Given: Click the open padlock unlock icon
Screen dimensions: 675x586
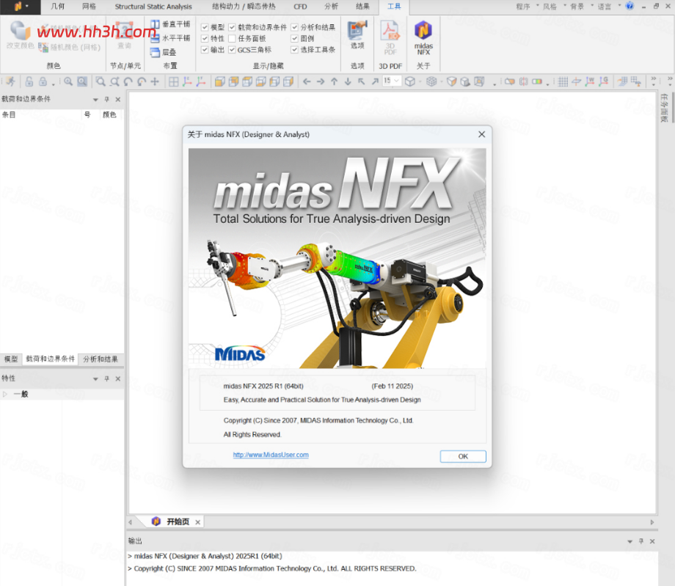Looking at the screenshot, I should [x=29, y=81].
